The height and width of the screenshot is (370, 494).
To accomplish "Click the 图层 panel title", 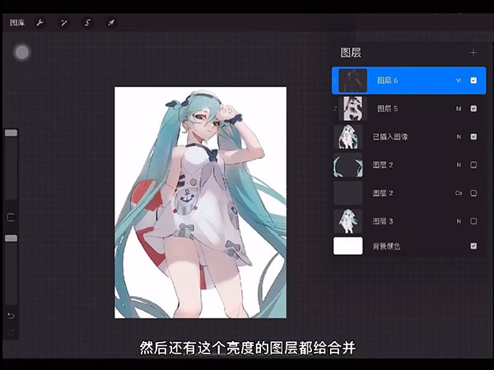I will (351, 53).
